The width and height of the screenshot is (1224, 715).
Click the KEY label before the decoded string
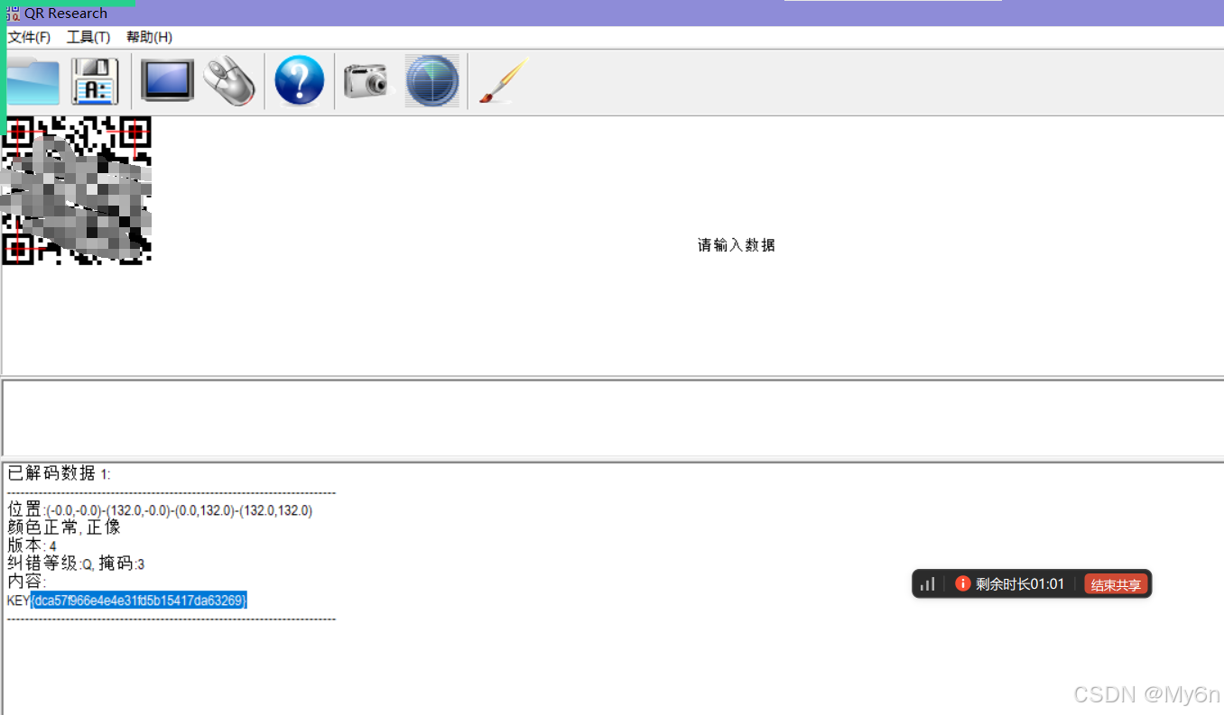click(18, 600)
